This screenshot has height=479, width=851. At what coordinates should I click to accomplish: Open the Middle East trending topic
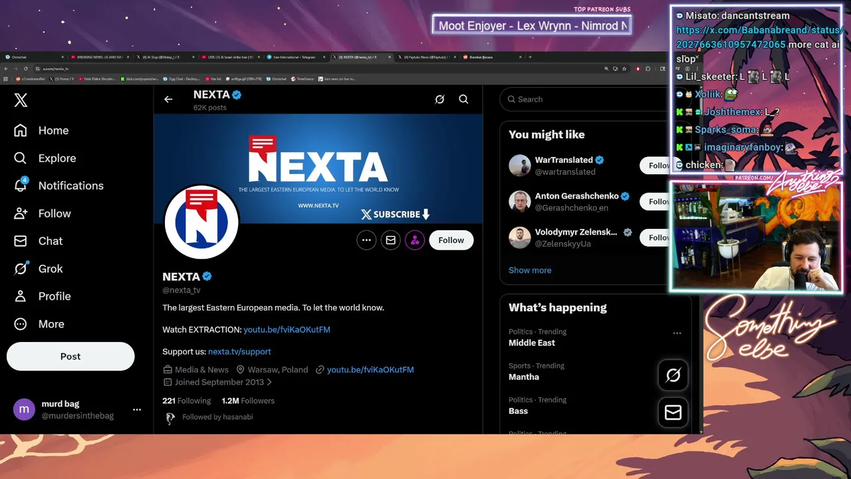(x=532, y=343)
